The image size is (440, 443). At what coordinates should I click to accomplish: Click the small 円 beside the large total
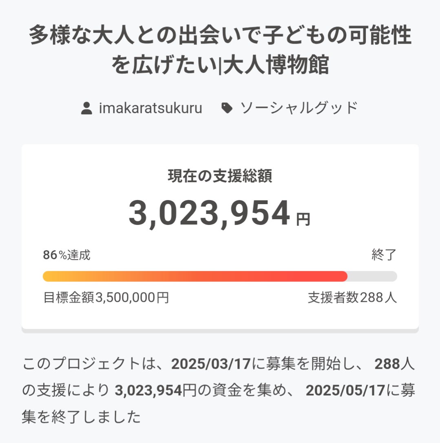pos(303,220)
